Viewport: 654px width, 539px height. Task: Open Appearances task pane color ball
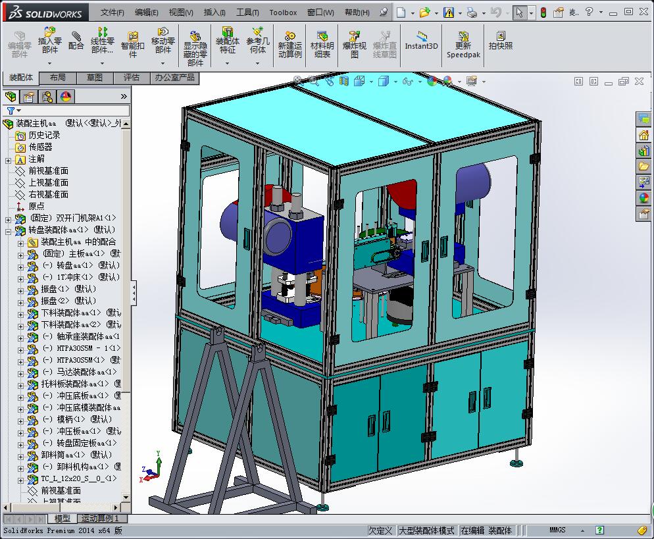(644, 197)
